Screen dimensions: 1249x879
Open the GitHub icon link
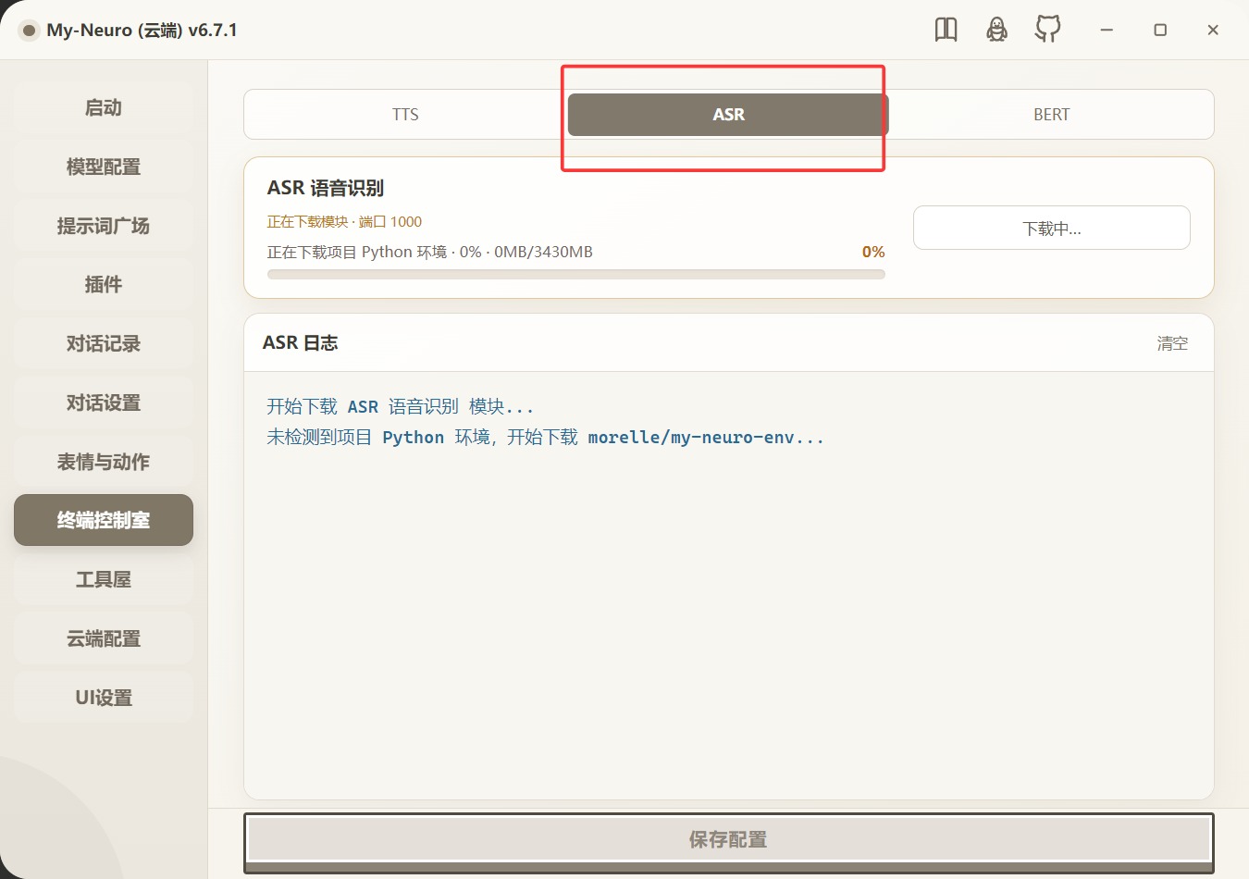[1047, 30]
